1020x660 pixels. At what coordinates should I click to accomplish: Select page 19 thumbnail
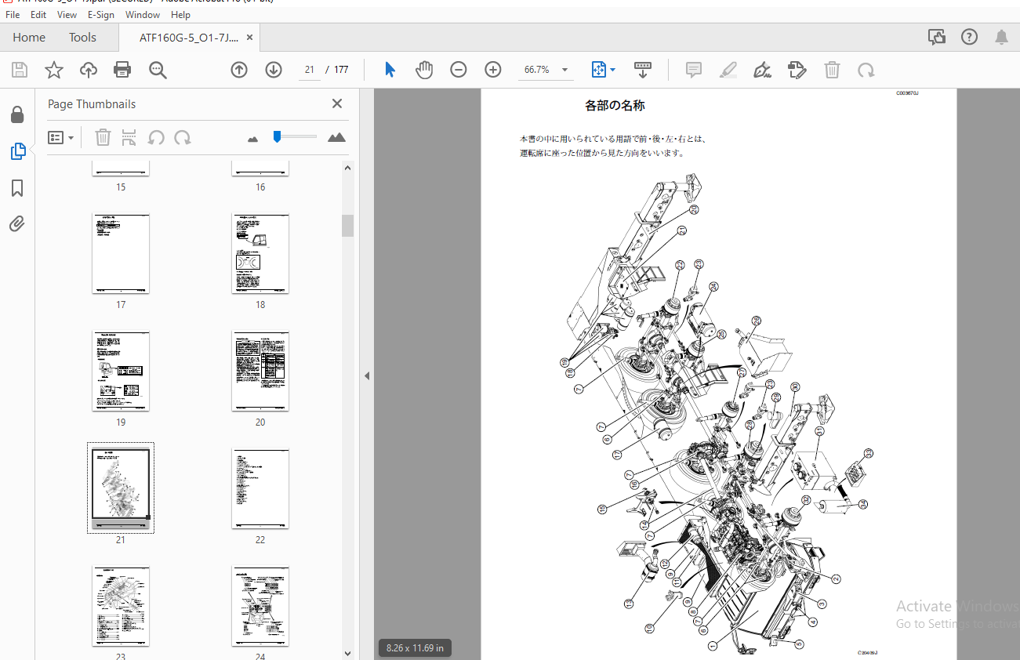tap(121, 372)
